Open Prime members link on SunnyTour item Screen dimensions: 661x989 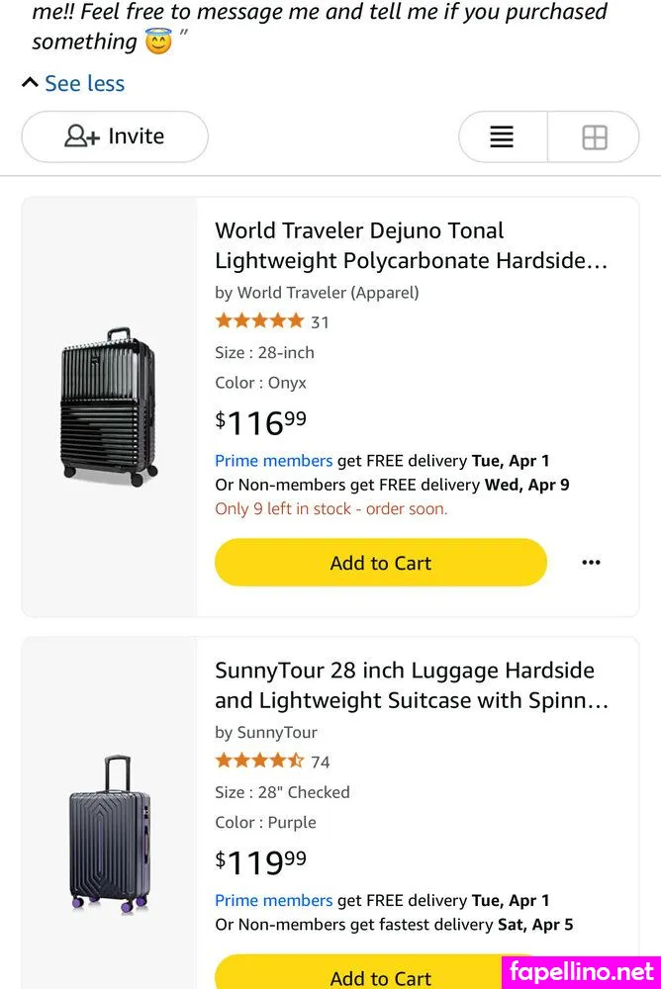[273, 900]
